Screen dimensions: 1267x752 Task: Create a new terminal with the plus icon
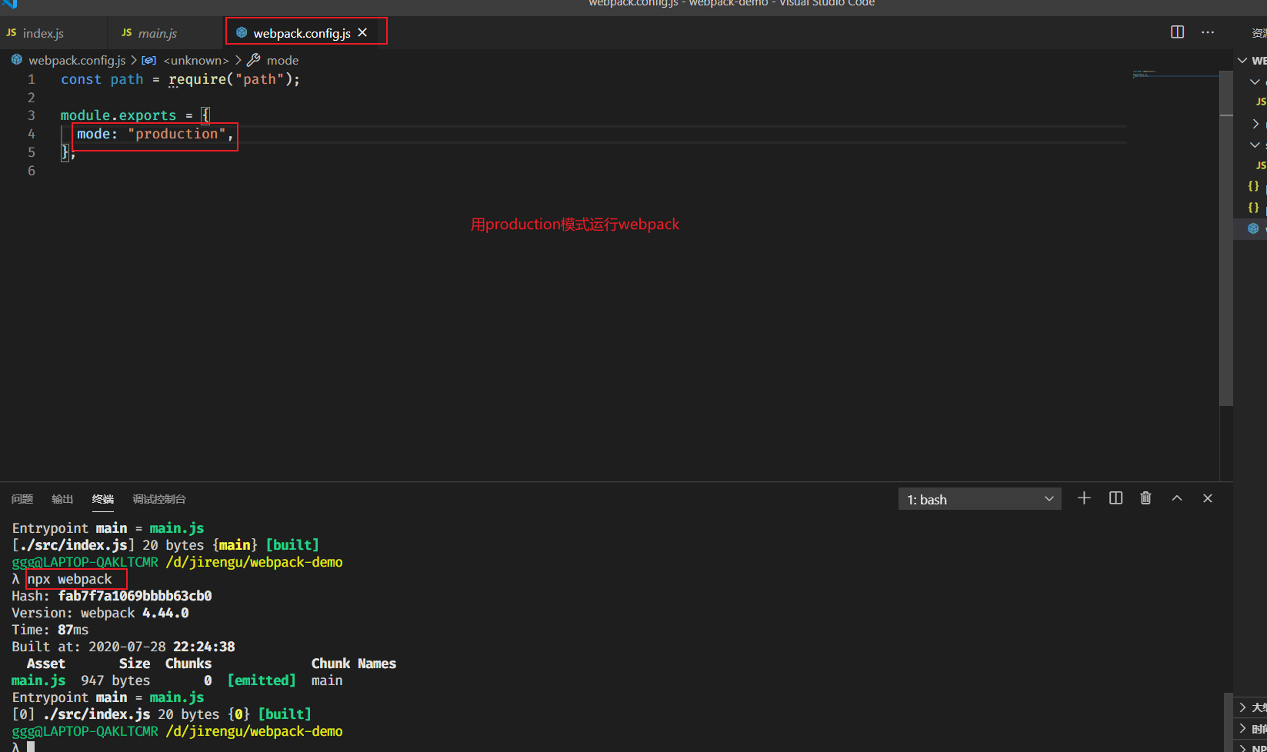pos(1084,498)
